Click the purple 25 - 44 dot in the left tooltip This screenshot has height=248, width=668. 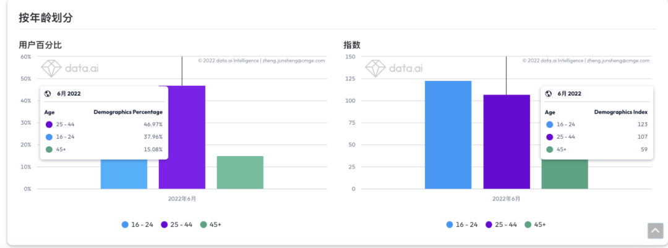point(49,124)
